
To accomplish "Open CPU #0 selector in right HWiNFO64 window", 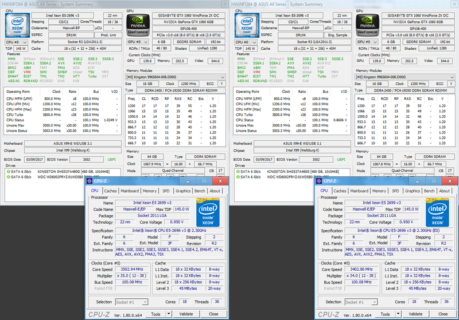I will [x=246, y=42].
